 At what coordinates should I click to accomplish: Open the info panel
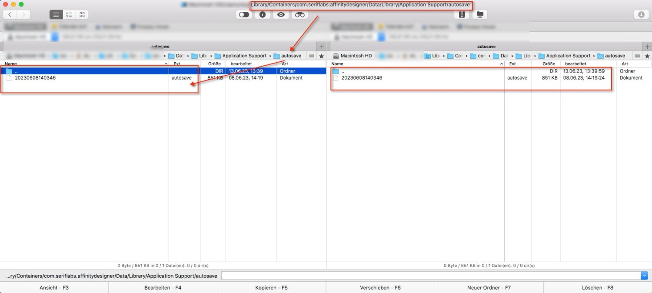tap(263, 14)
